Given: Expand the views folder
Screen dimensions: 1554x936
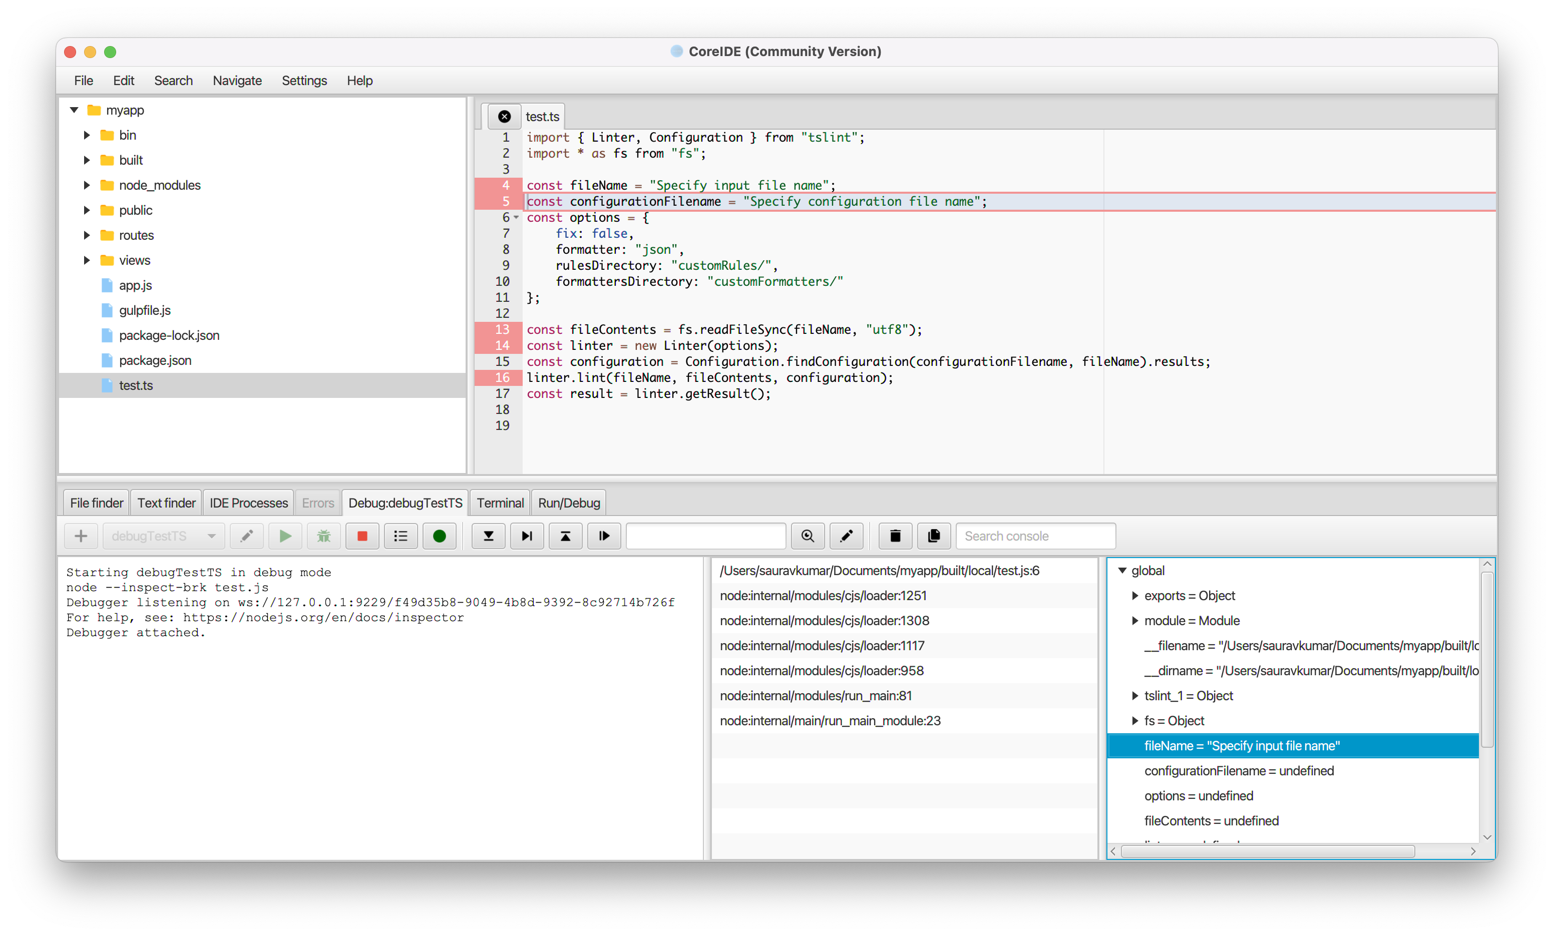Looking at the screenshot, I should 87,260.
